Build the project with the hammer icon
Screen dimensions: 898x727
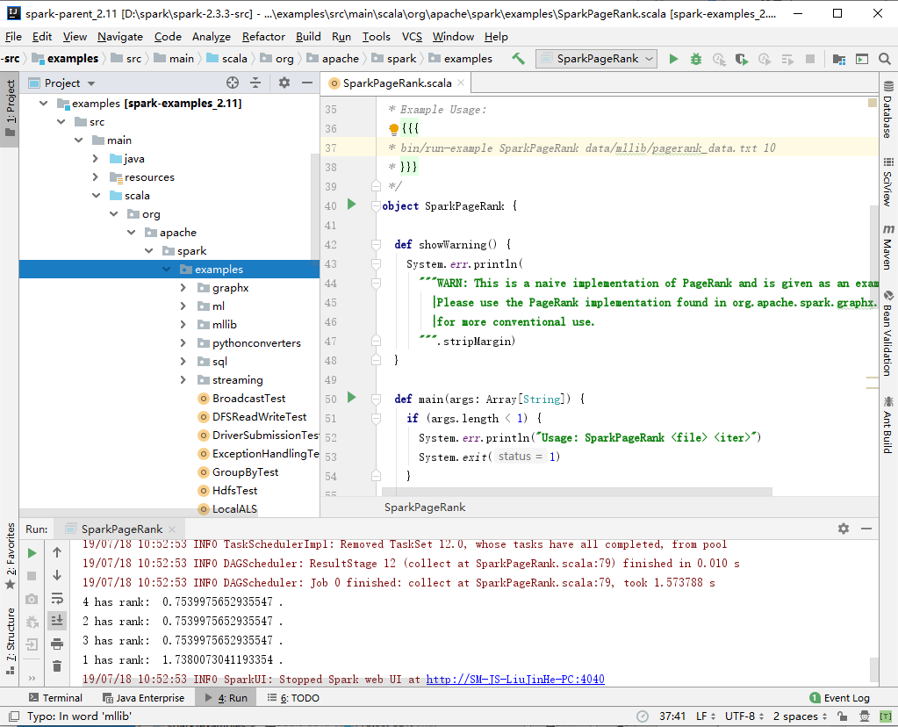point(518,59)
